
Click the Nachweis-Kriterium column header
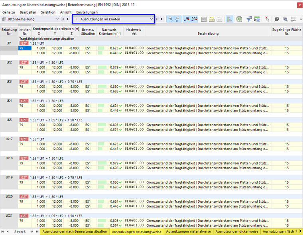coord(110,31)
